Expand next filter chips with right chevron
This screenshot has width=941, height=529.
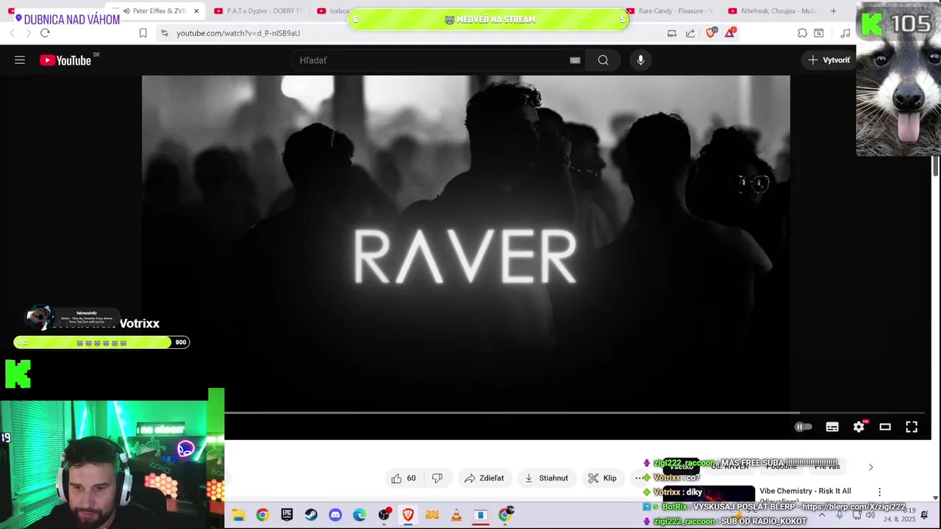[870, 467]
